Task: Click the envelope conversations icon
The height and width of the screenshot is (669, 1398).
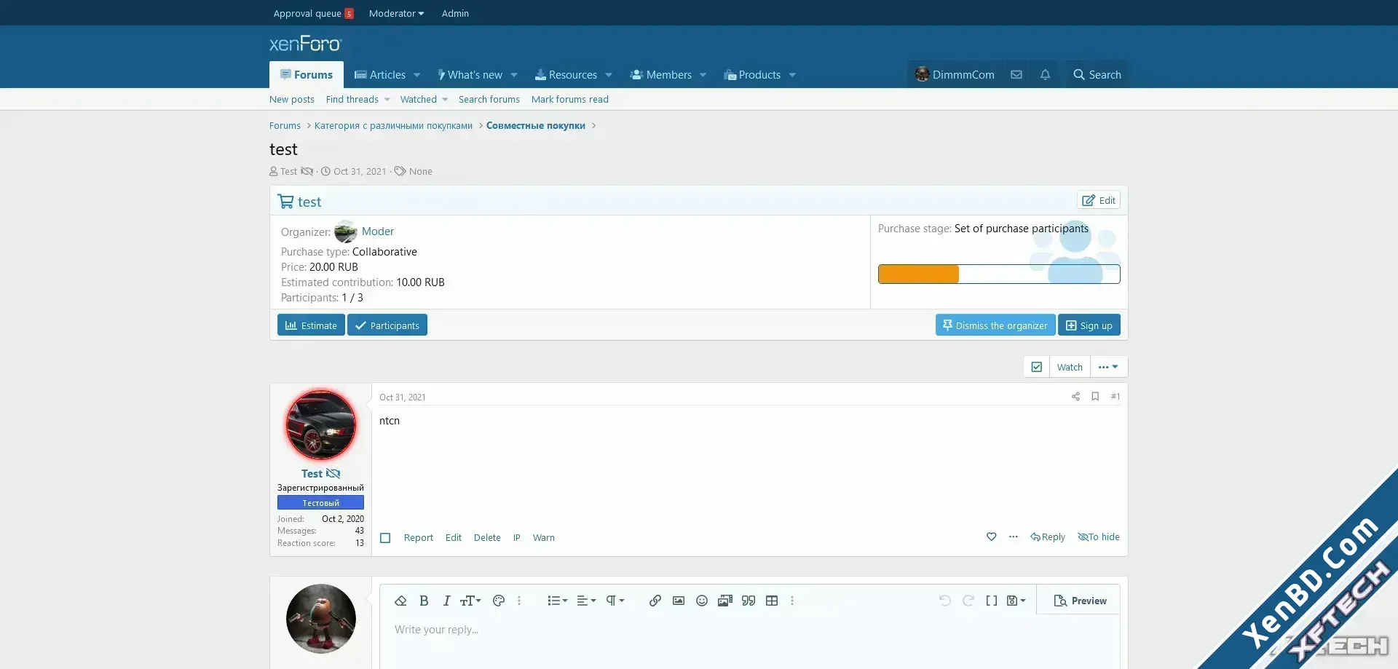Action: (1016, 74)
